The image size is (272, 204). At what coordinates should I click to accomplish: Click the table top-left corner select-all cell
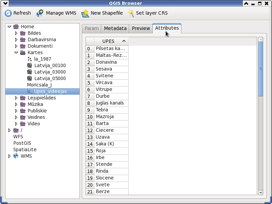pos(90,42)
